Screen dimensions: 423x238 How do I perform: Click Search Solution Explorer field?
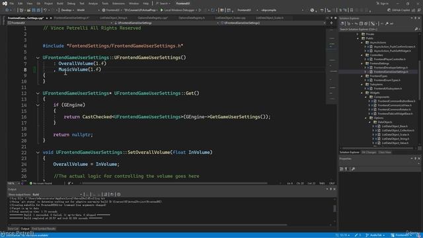[x=377, y=29]
